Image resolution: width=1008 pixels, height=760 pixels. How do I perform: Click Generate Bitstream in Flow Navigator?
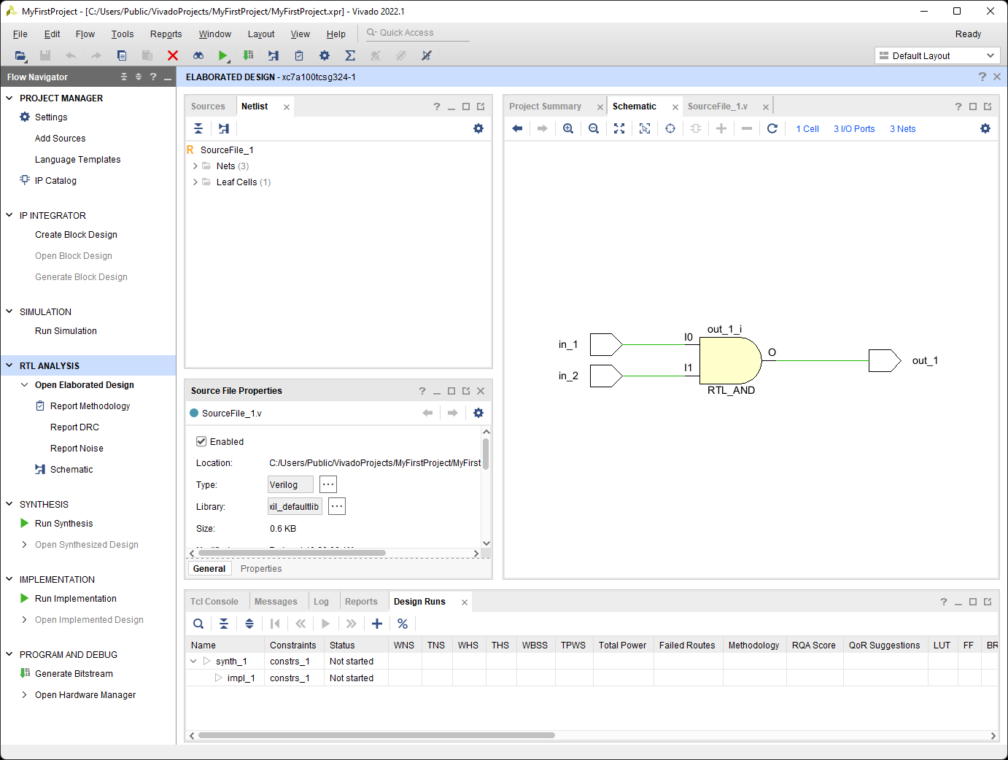(74, 674)
